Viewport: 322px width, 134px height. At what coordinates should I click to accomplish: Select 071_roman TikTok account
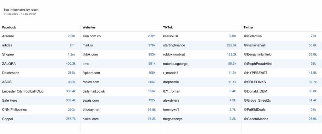[171, 91]
